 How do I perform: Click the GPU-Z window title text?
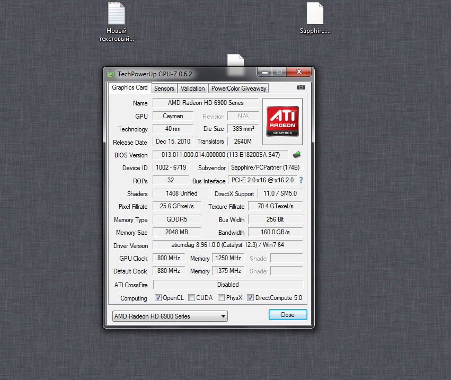[155, 74]
